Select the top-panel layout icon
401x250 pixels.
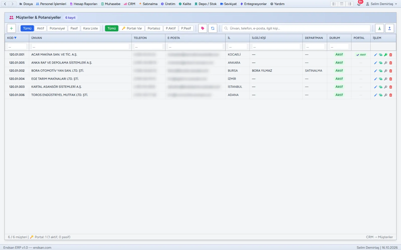click(342, 4)
